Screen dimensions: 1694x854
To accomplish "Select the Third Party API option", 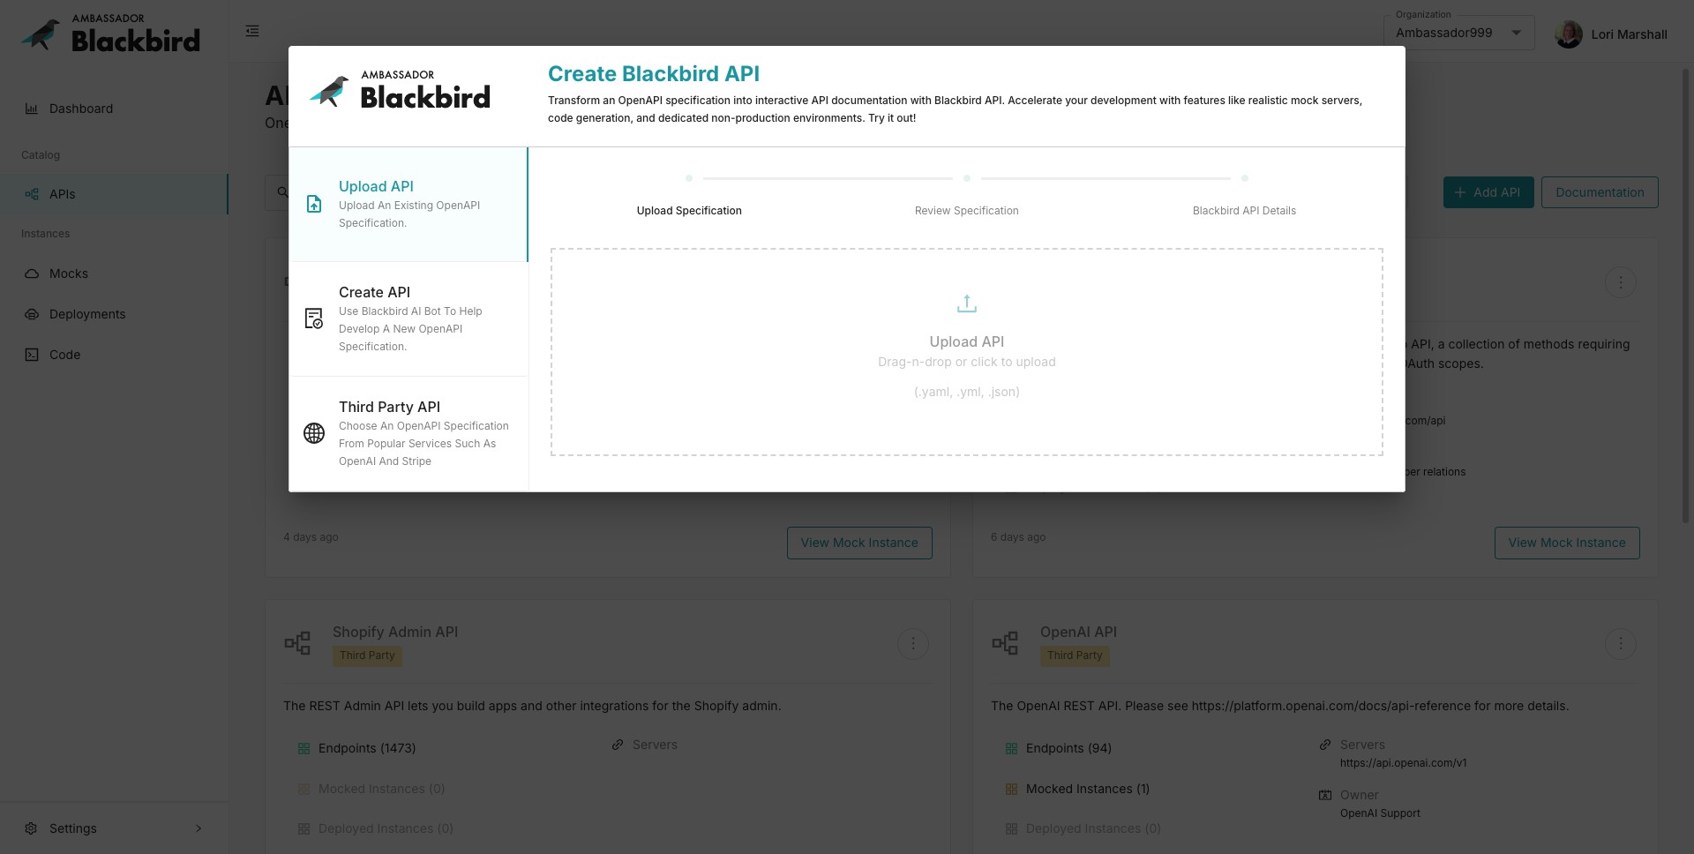I will coord(409,433).
